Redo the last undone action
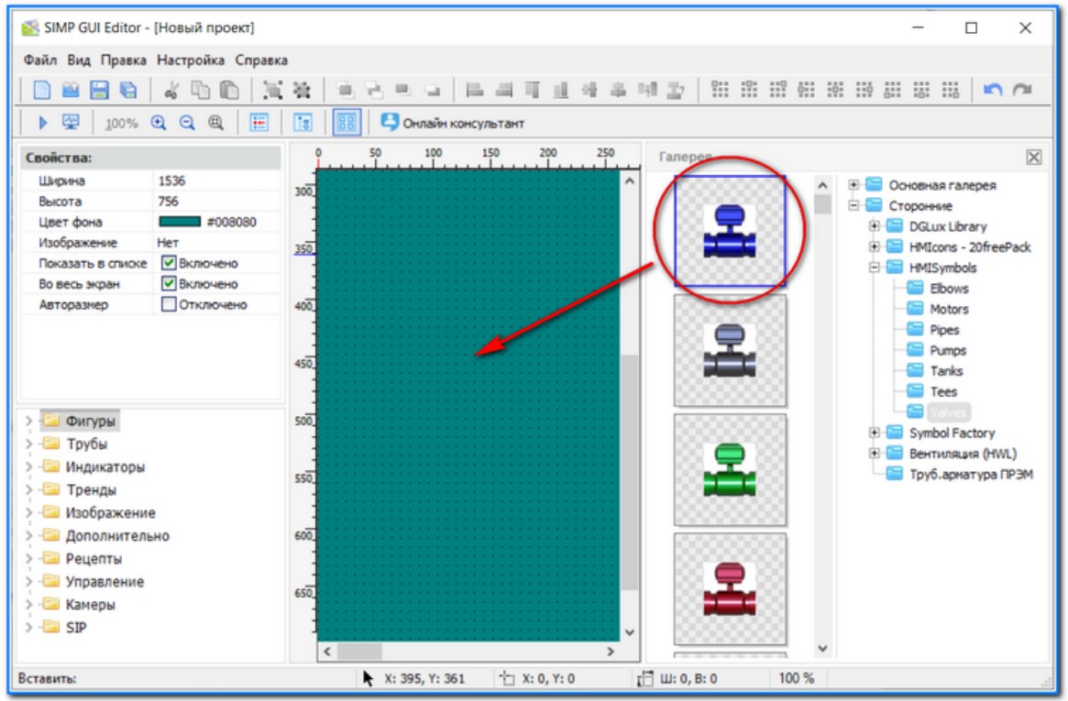 coord(1022,90)
